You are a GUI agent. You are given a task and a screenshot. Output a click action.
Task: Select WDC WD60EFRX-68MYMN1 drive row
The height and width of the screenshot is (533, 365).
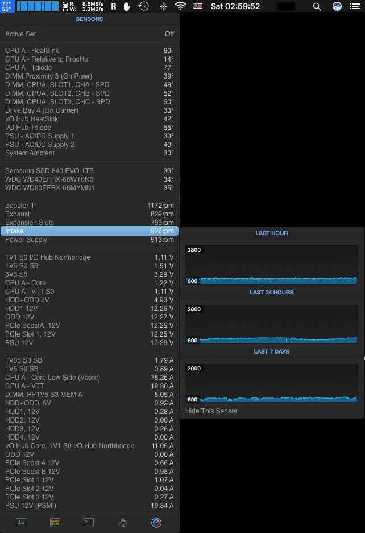(x=90, y=188)
